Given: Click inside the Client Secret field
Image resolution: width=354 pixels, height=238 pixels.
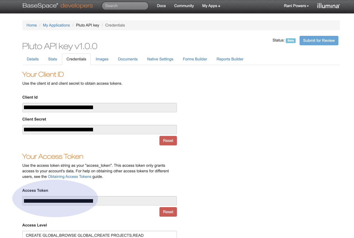Looking at the screenshot, I should [99, 129].
